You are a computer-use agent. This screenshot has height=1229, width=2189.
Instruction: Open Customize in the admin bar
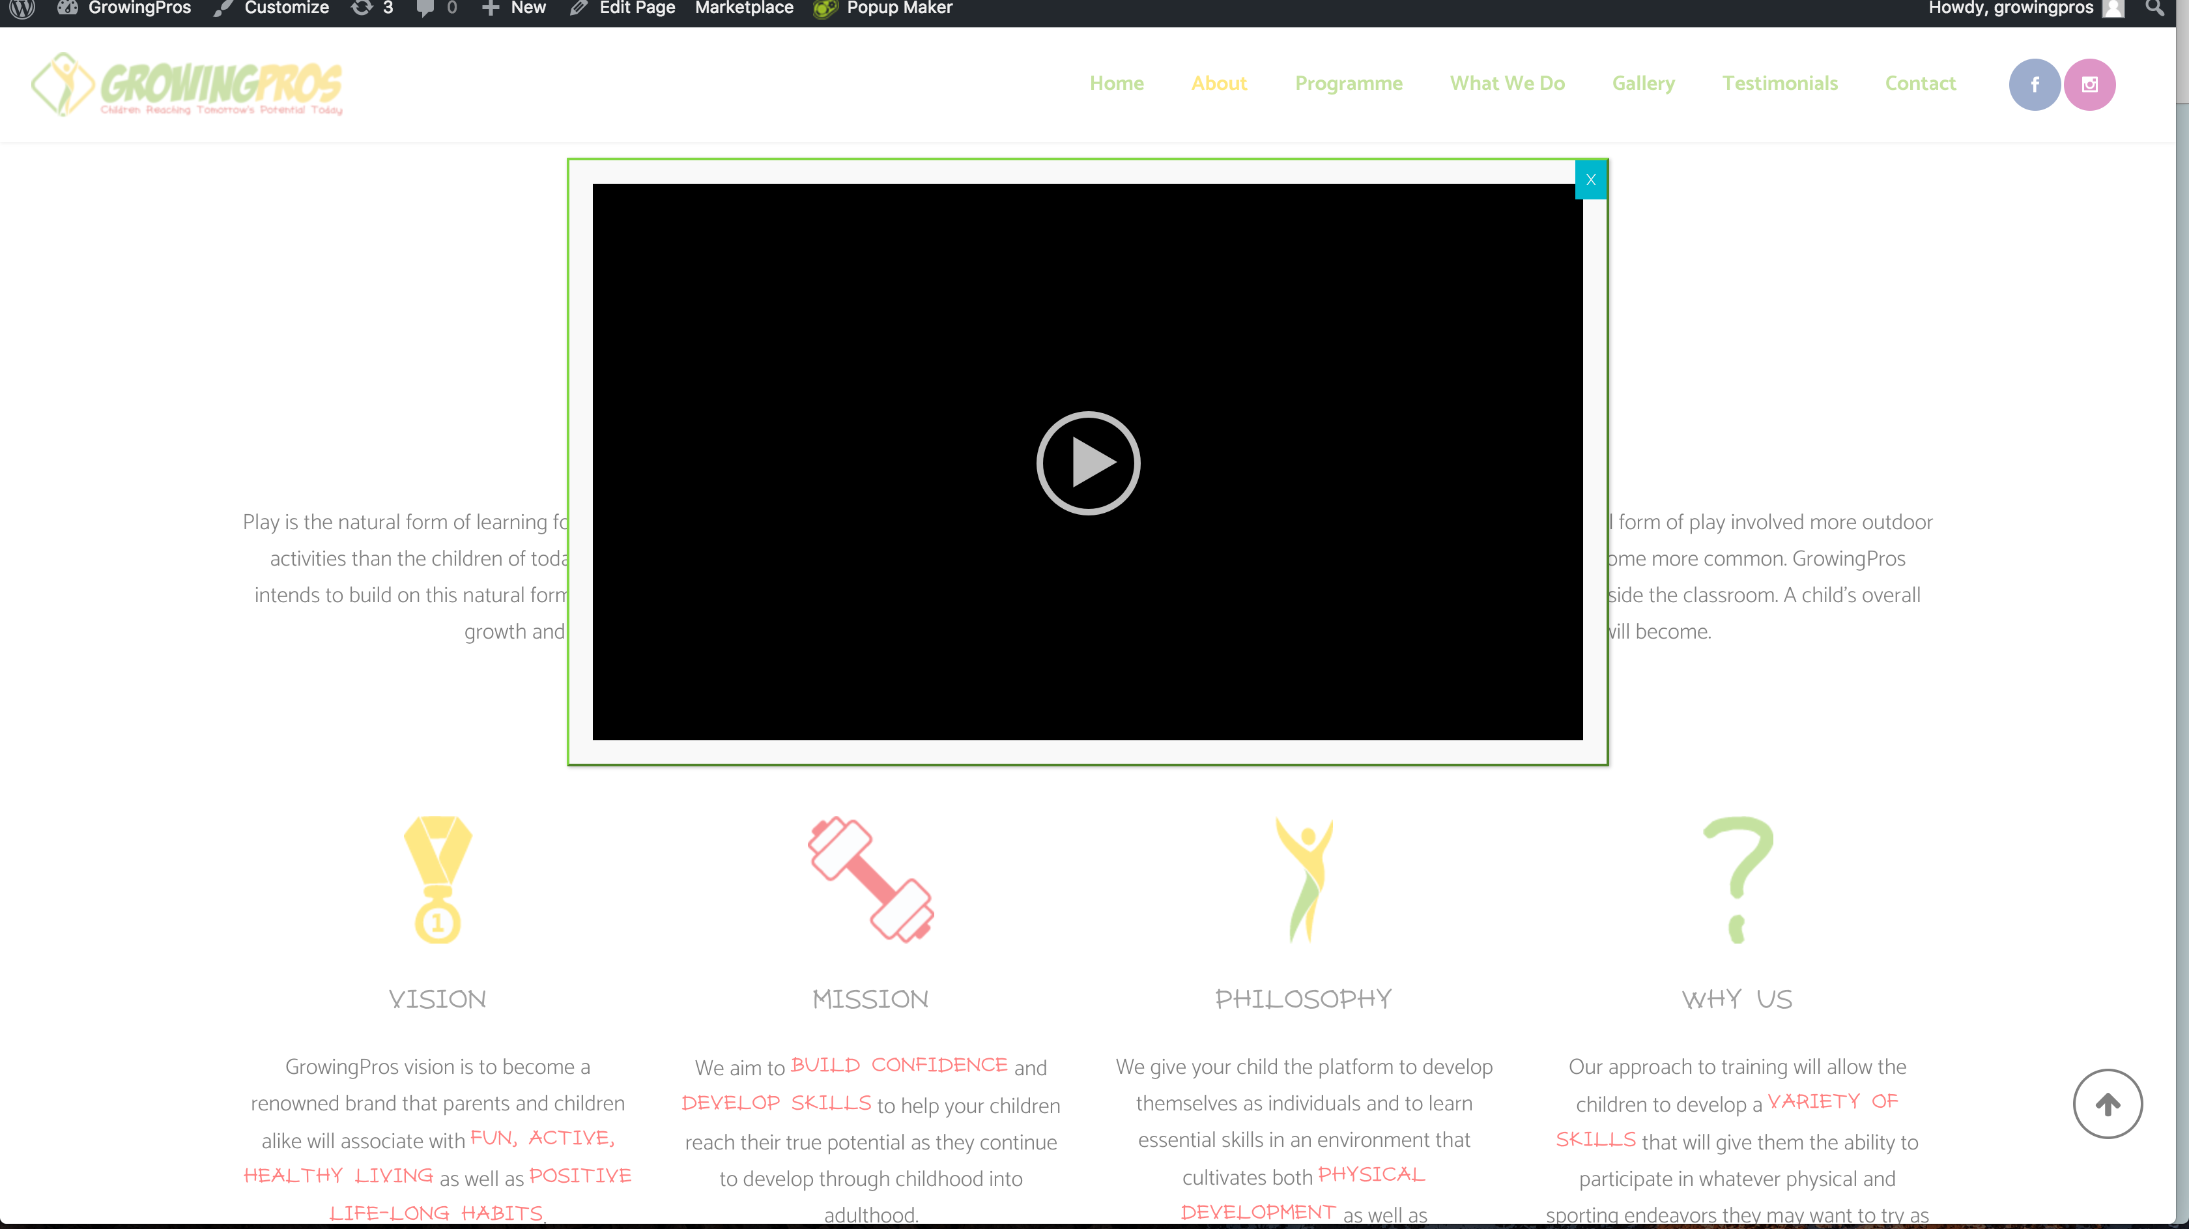(272, 8)
